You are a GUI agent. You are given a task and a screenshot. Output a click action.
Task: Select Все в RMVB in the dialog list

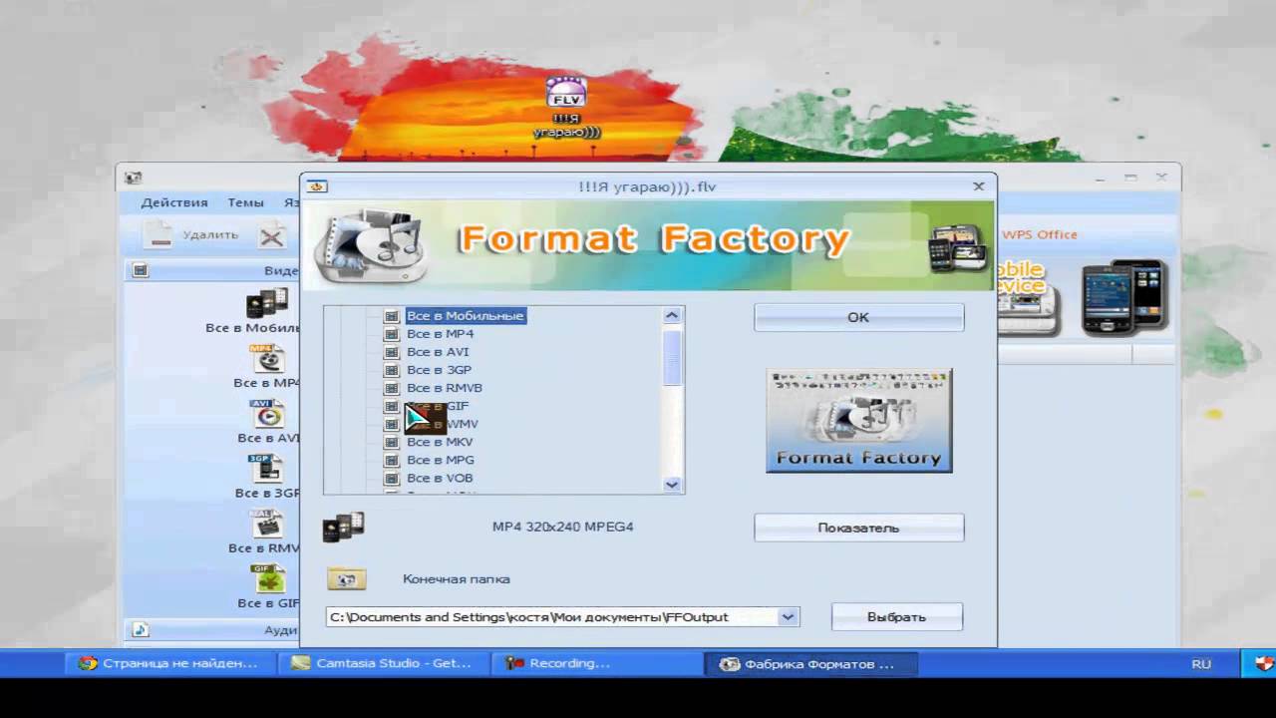(x=445, y=388)
